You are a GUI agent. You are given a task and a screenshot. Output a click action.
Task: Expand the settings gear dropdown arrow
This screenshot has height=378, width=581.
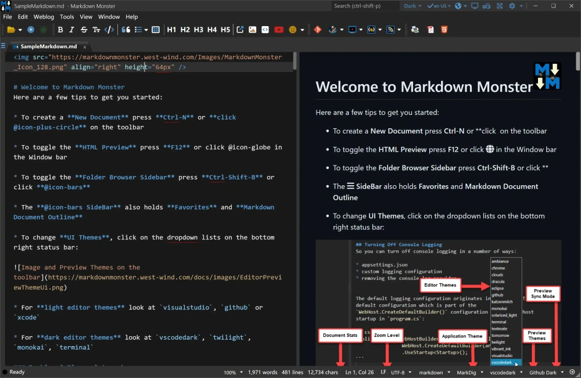click(521, 6)
